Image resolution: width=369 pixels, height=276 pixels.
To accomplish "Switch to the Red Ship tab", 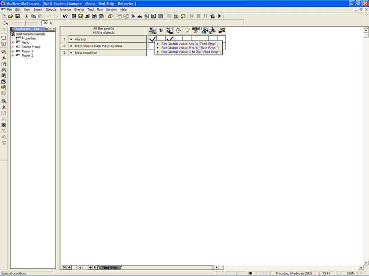I will [110, 267].
